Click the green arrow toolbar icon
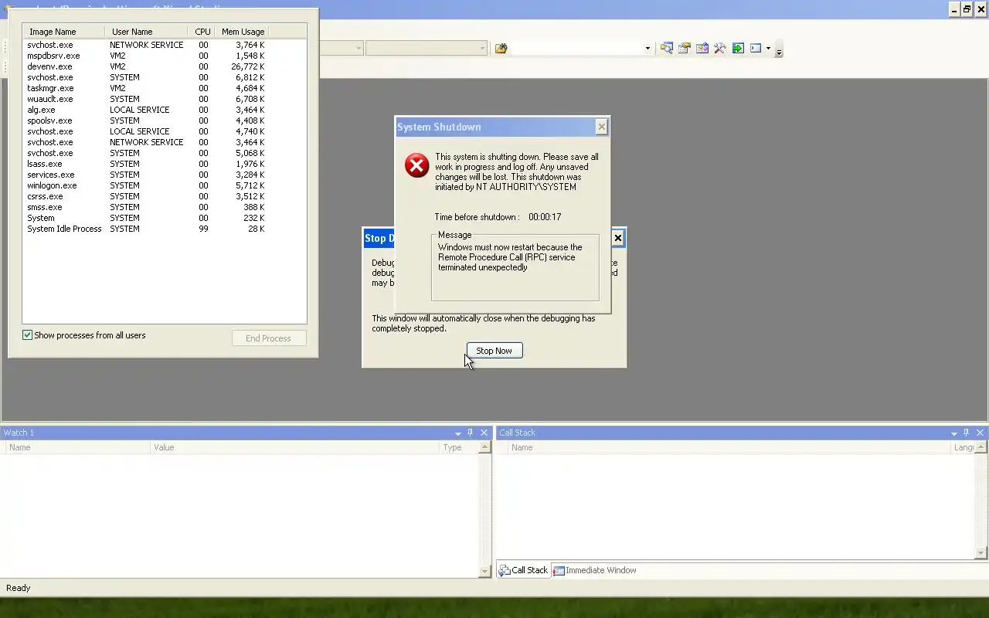This screenshot has height=618, width=989. tap(738, 48)
